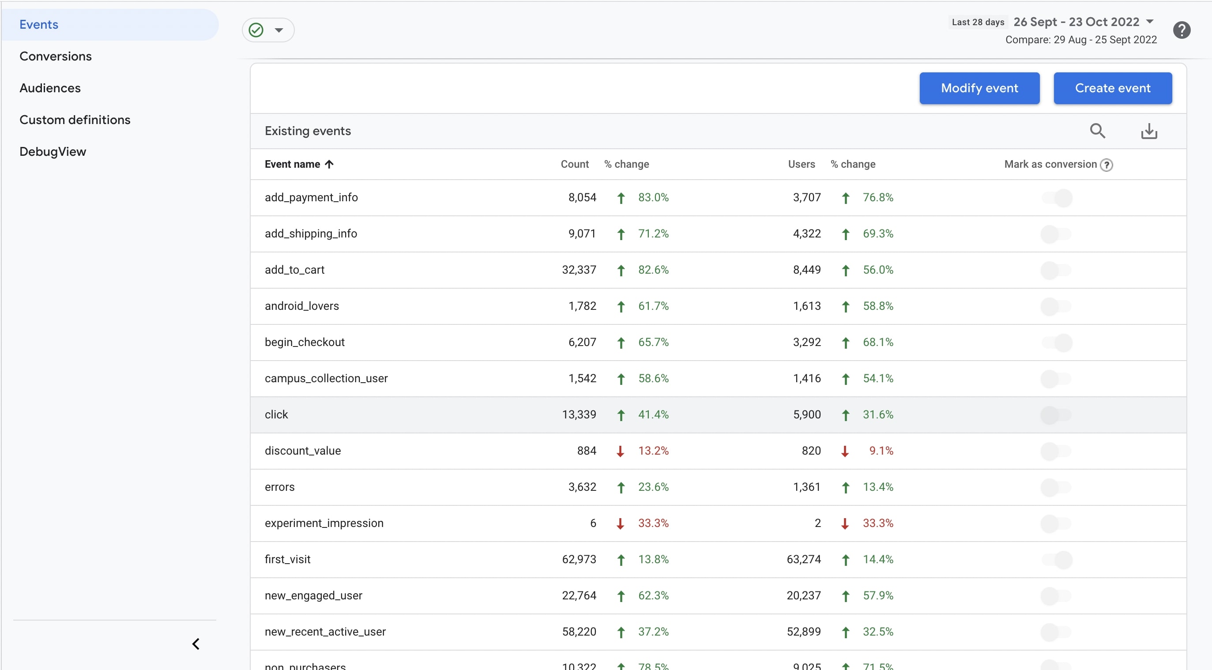Click the 13.2% count change for discount_value
The height and width of the screenshot is (670, 1212).
653,451
